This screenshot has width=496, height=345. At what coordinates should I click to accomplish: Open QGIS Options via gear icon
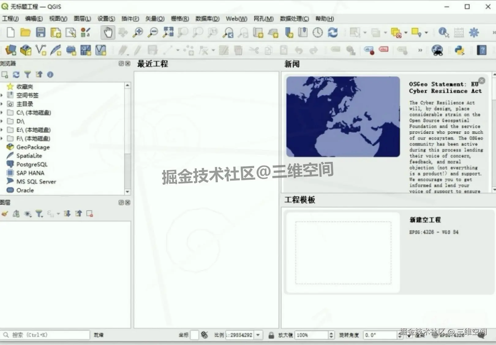tap(474, 32)
